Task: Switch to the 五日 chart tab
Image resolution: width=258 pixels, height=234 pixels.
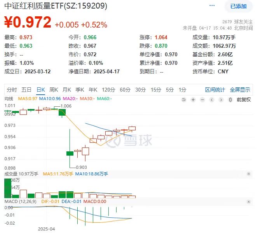Action: coord(26,90)
